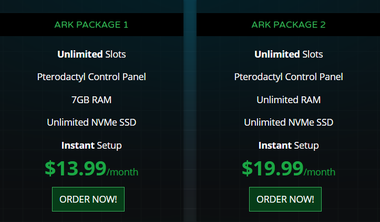380x222 pixels.
Task: Click Instant Setup in Package 1
Action: [91, 145]
